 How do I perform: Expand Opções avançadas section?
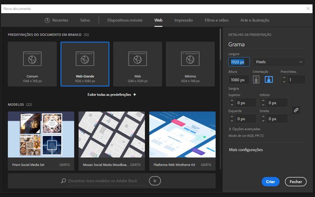pyautogui.click(x=245, y=129)
